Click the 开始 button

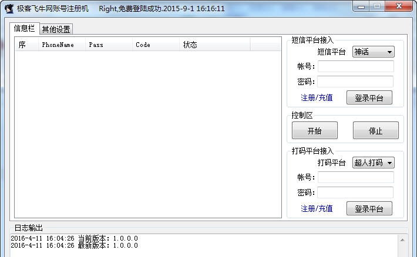pyautogui.click(x=315, y=130)
